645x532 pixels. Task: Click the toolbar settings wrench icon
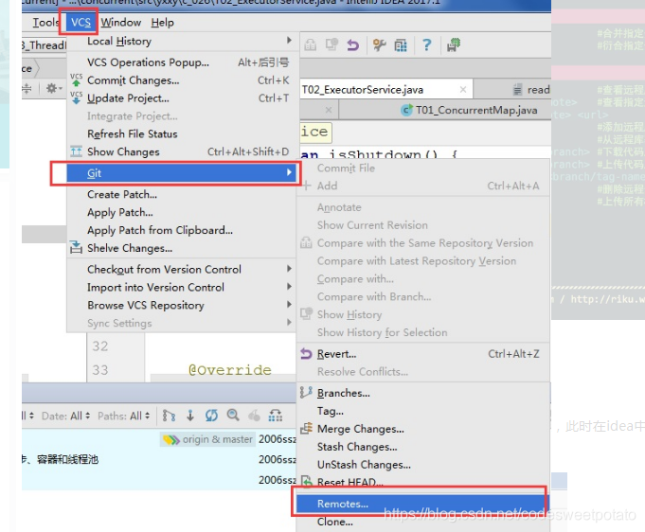coord(379,44)
